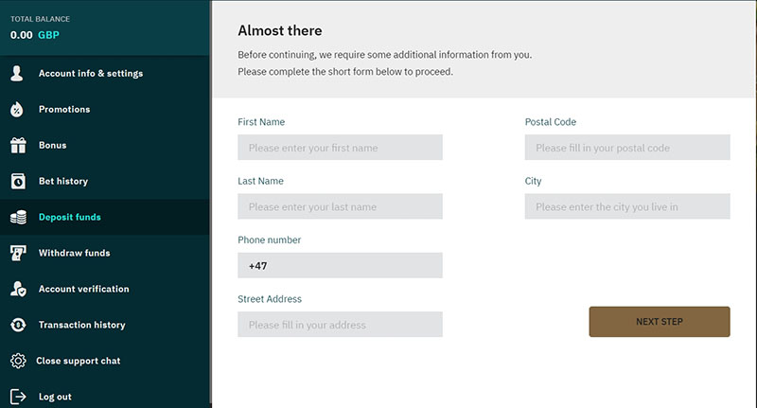Open the Promotions flame icon

tap(17, 110)
